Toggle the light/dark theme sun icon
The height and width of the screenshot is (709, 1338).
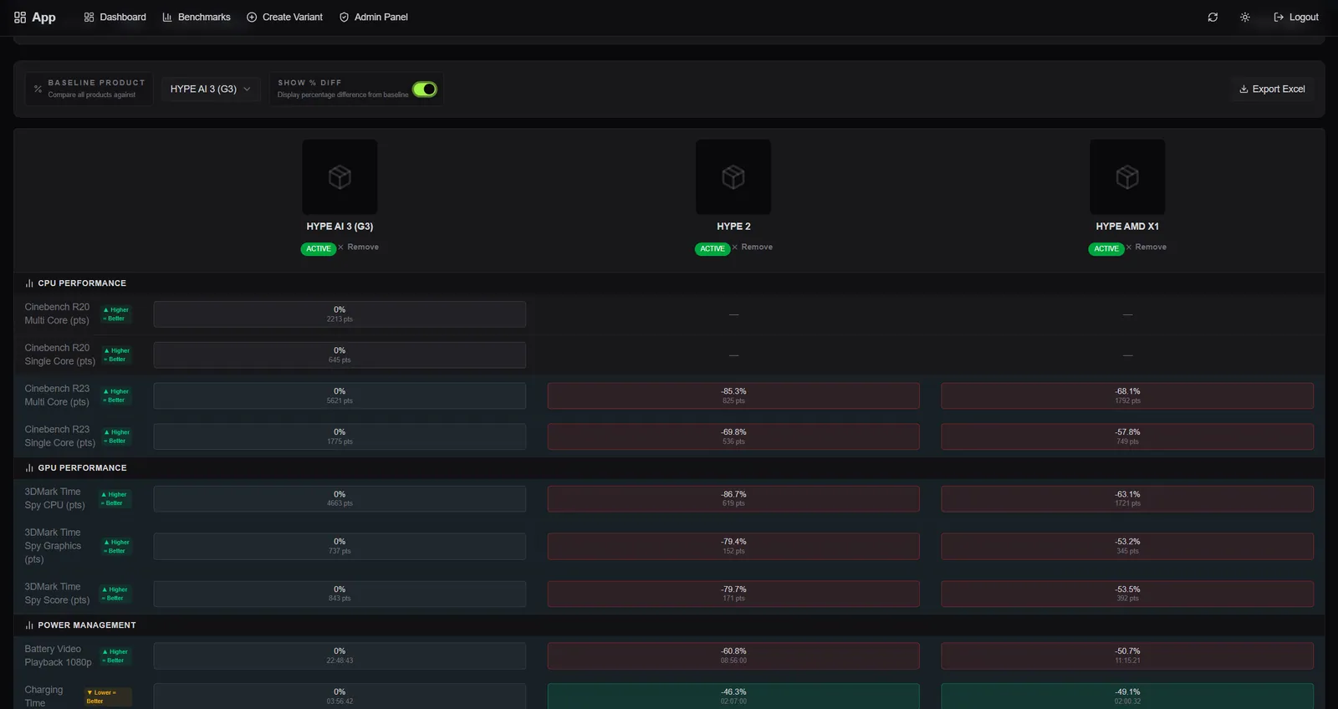pos(1245,17)
